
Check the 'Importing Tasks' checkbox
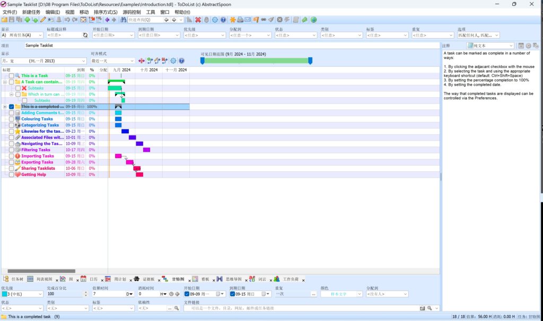pyautogui.click(x=12, y=156)
